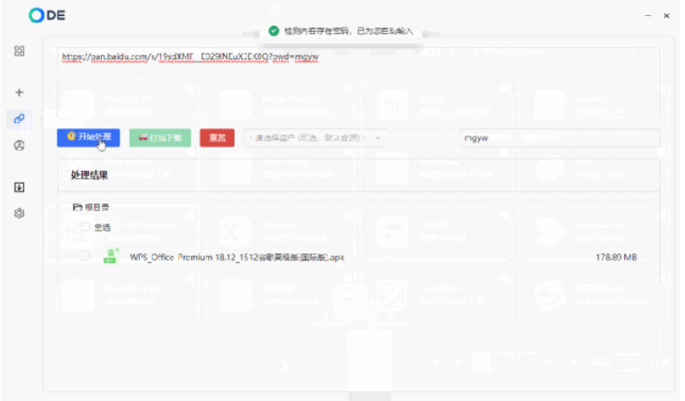Click the APK file icon for WPS Office
Image resolution: width=685 pixels, height=401 pixels.
(111, 256)
